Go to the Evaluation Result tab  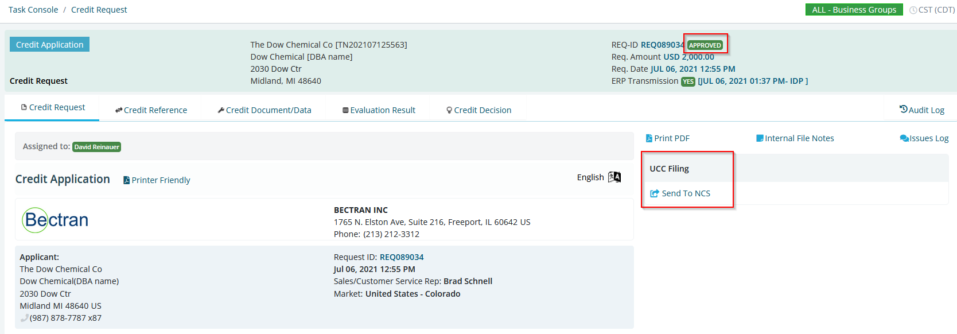click(x=379, y=110)
